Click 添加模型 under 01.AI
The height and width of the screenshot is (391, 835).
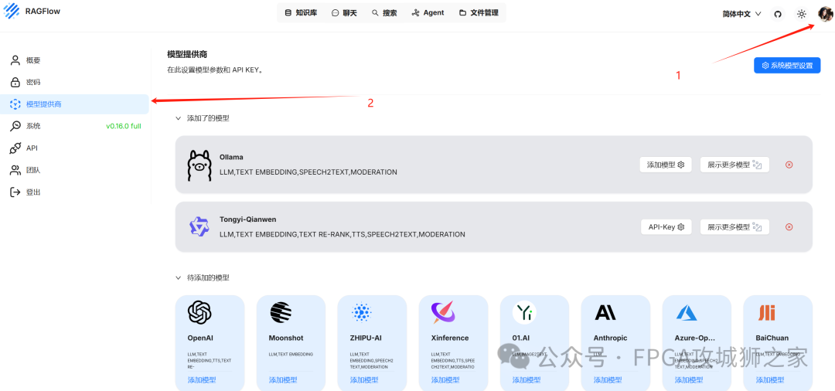pyautogui.click(x=527, y=380)
